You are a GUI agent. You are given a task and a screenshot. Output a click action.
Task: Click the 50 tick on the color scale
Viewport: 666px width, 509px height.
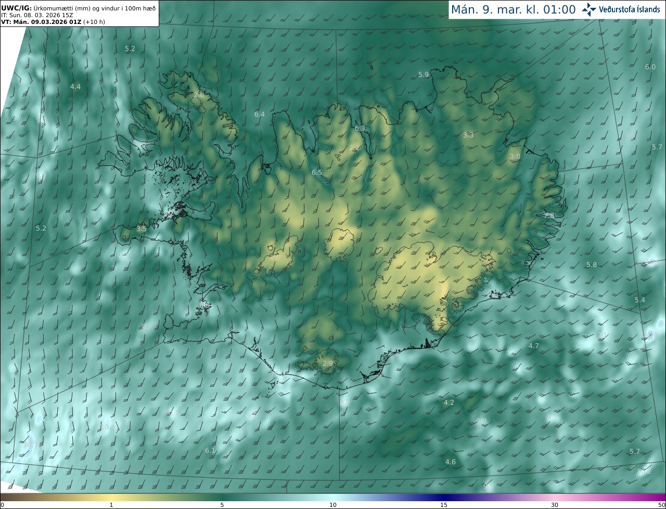click(x=662, y=505)
